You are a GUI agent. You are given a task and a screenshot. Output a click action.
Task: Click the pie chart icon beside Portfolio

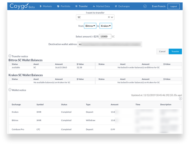tap(58, 6)
